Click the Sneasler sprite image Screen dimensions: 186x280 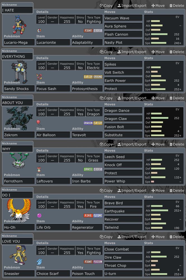point(18,255)
